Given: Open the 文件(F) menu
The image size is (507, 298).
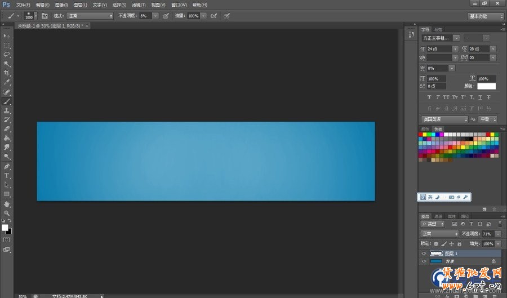Looking at the screenshot, I should [x=23, y=5].
